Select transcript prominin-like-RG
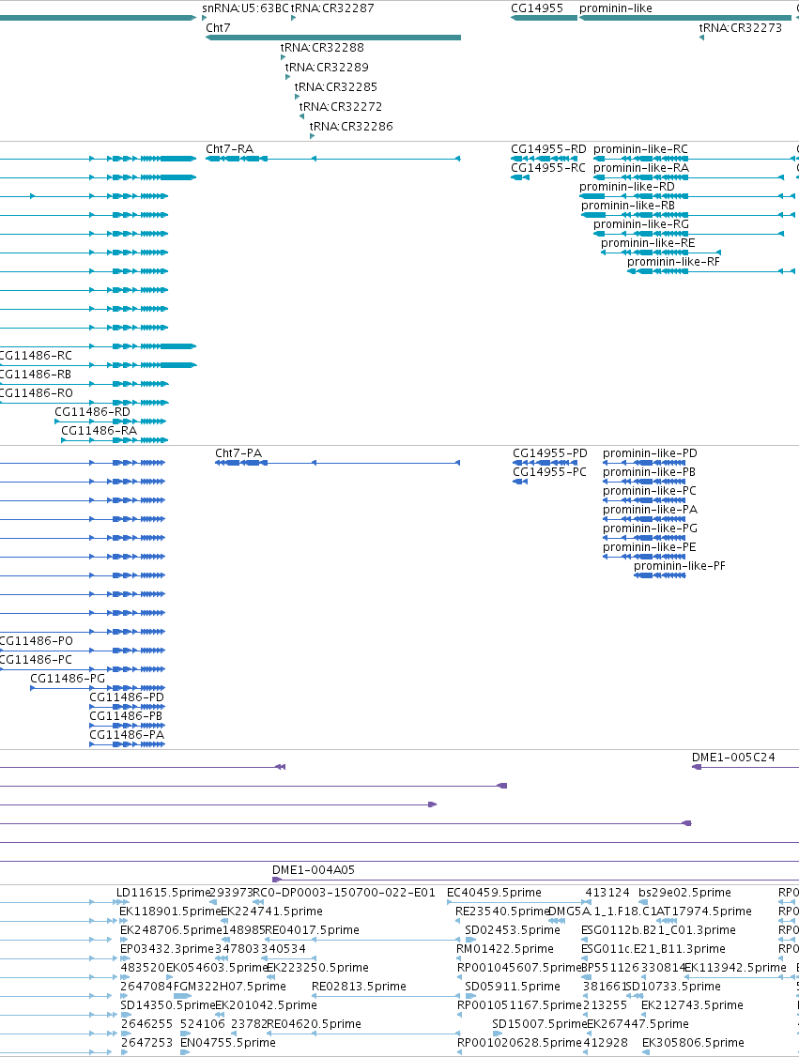 click(x=641, y=224)
